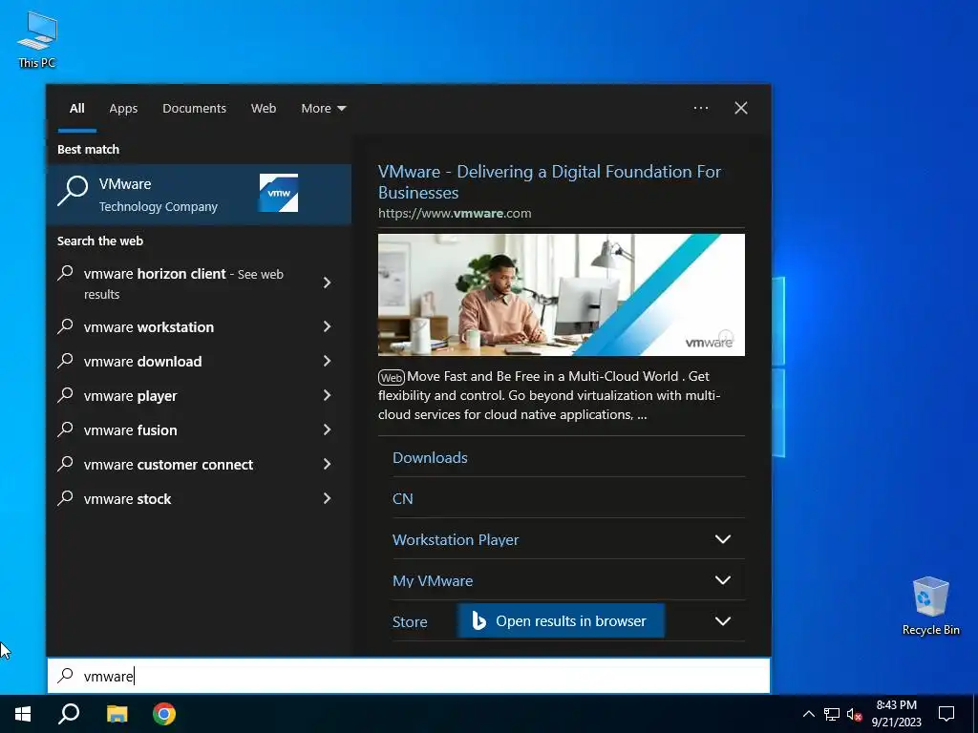Click magnifier icon next to vmware fusion
Screen dimensions: 978x733
coord(66,429)
